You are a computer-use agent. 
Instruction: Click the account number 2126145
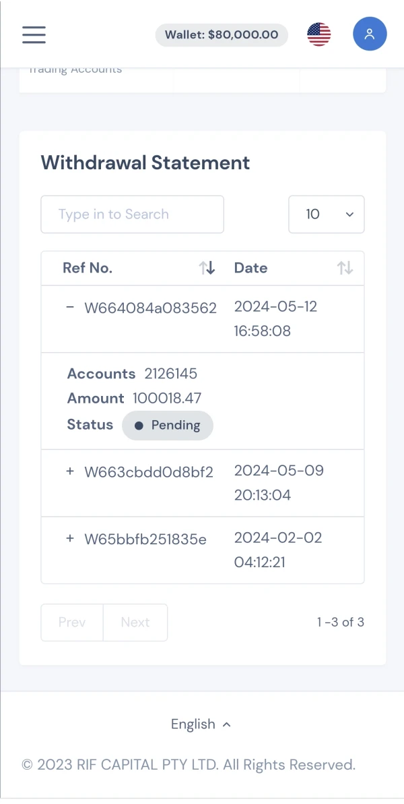pos(171,374)
